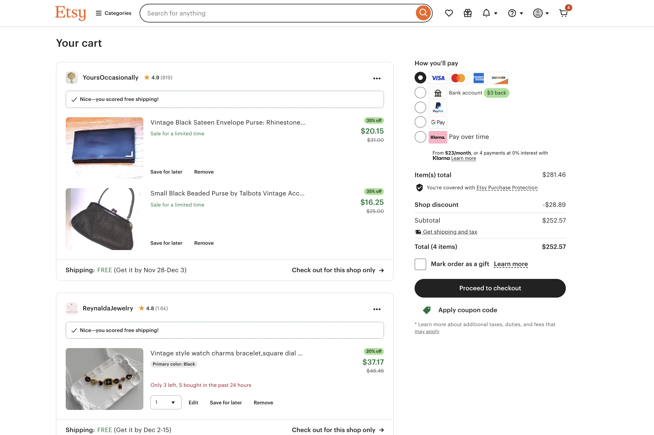Click the green coupon tag icon
Image resolution: width=654 pixels, height=435 pixels.
point(427,310)
